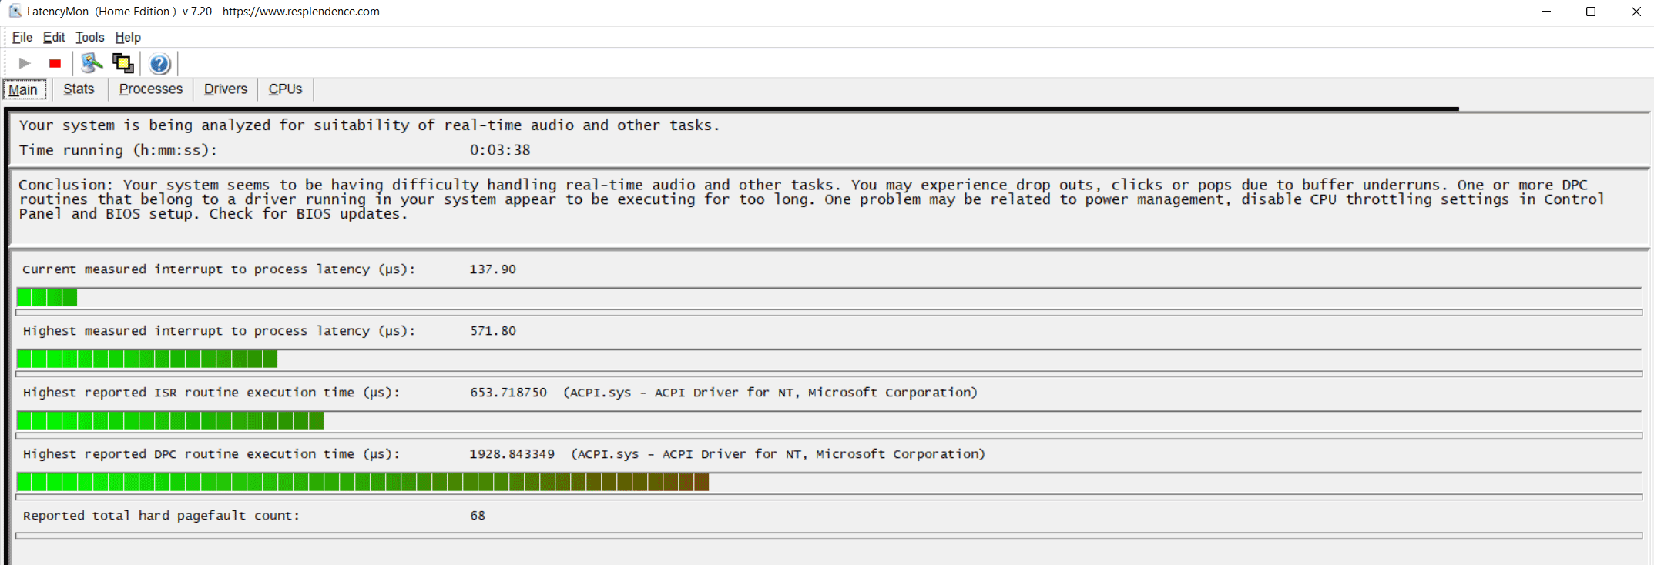The width and height of the screenshot is (1654, 565).
Task: Click the DPC value 1928.843349
Action: coord(512,454)
